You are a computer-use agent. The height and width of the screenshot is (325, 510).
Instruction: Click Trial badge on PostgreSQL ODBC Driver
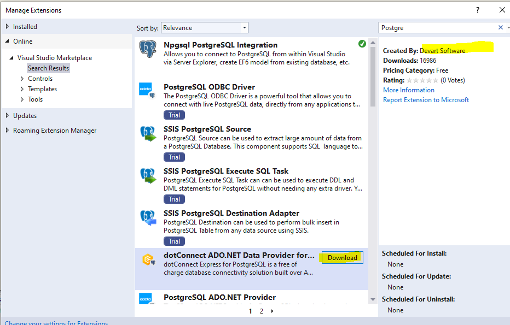[x=175, y=115]
